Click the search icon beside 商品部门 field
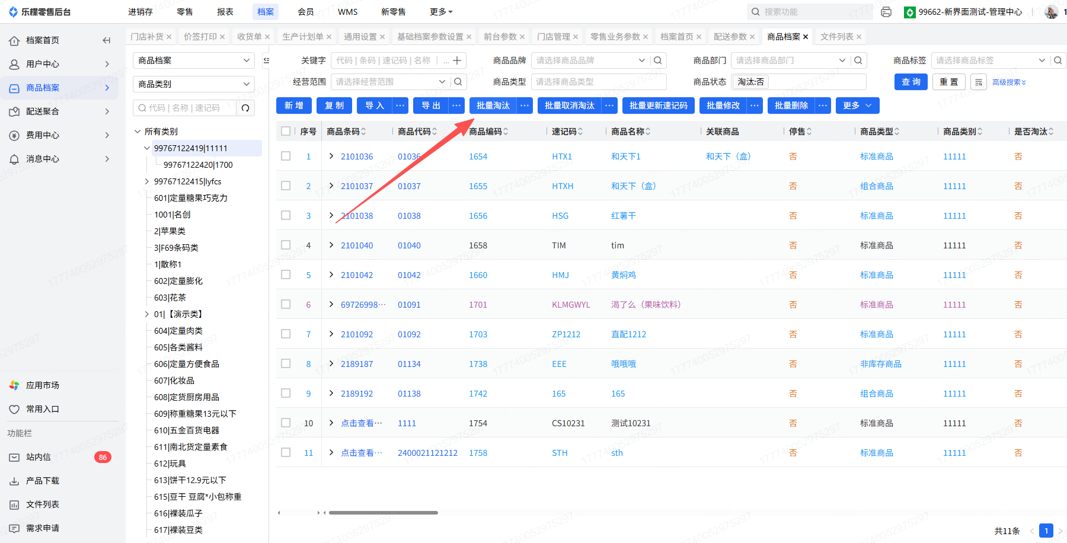Screen dimensions: 1067x543 pos(858,60)
